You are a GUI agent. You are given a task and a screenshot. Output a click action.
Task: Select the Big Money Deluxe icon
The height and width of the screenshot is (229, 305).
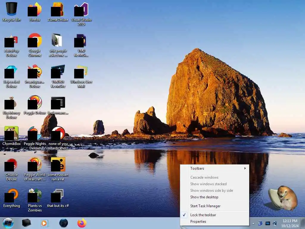[x=12, y=107]
